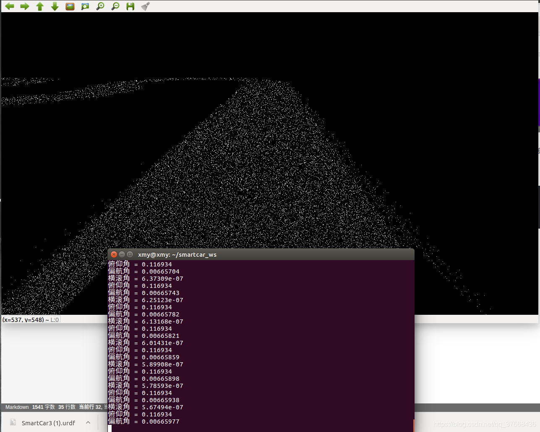
Task: Pan the image left with the left arrow
Action: [x=10, y=6]
